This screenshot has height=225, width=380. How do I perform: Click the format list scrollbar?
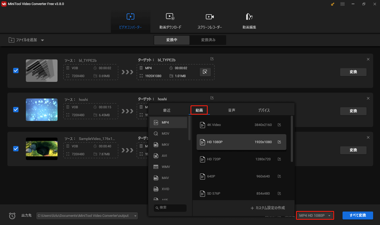pos(189,128)
